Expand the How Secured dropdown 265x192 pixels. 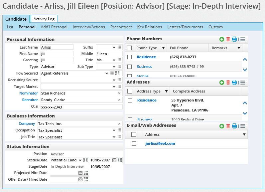[x=106, y=73]
